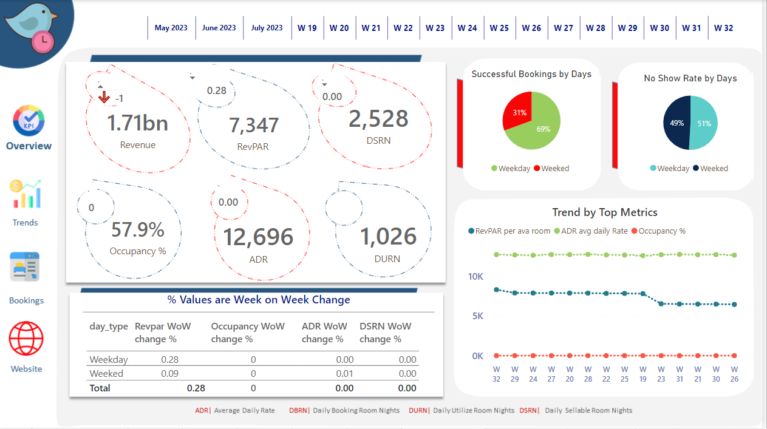Open the dropdown arrow on the RevPAR card
This screenshot has height=429, width=767.
tap(193, 78)
